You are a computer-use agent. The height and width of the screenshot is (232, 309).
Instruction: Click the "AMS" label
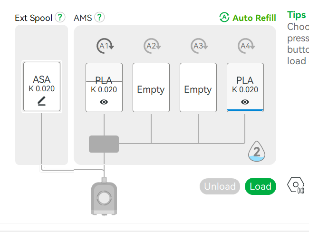[83, 18]
